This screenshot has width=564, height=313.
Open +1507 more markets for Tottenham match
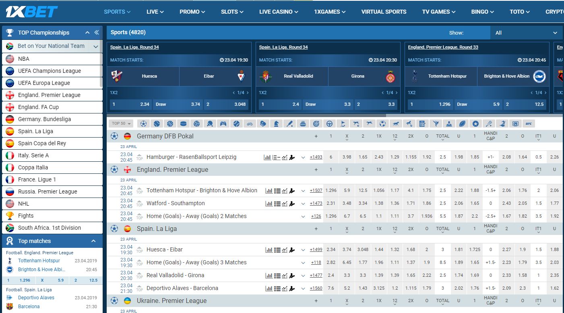click(x=316, y=191)
